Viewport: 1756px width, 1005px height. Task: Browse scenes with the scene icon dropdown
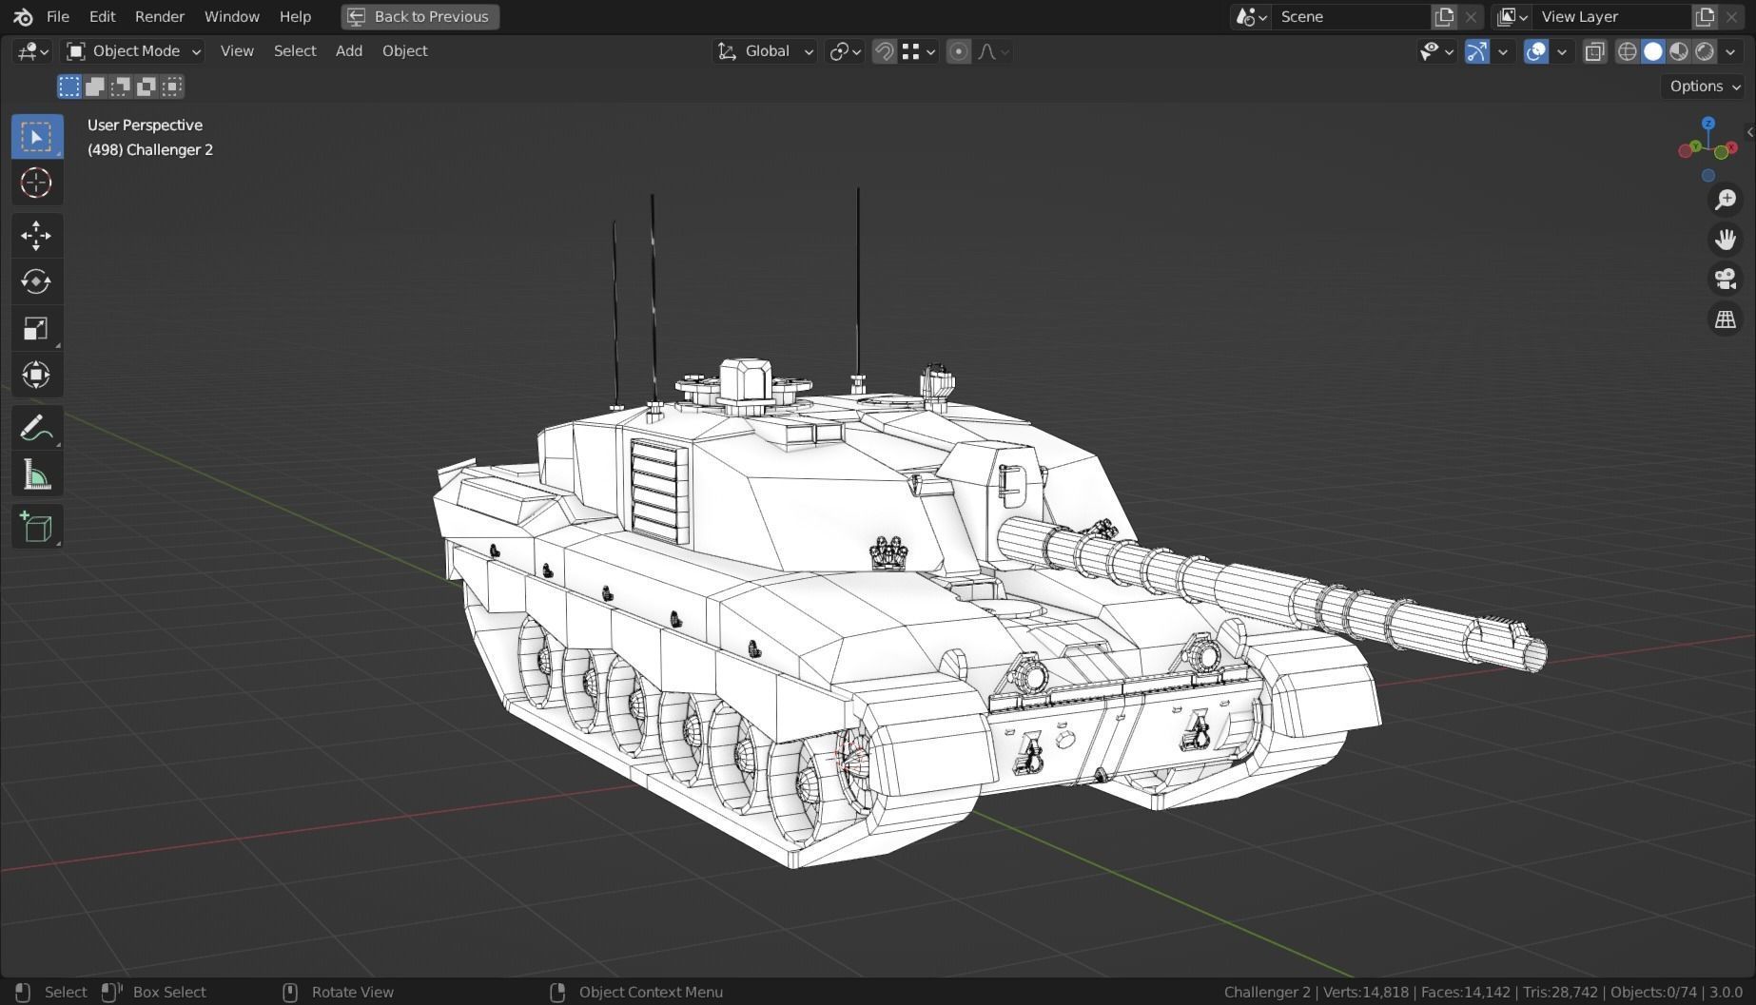point(1251,16)
